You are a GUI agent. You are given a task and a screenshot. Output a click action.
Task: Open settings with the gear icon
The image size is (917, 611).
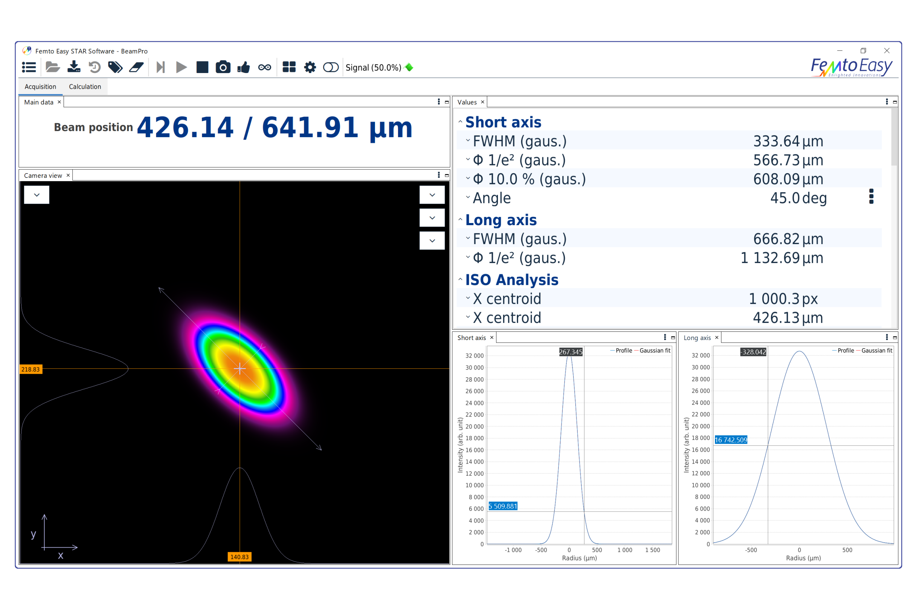click(310, 67)
